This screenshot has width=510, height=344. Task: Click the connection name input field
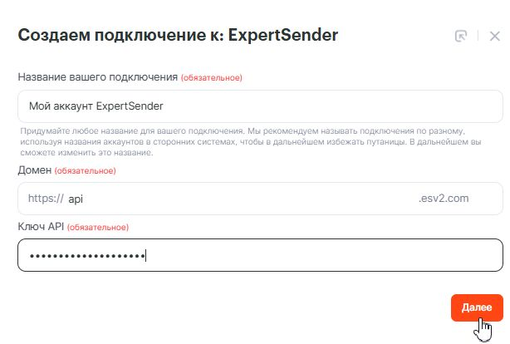(259, 106)
